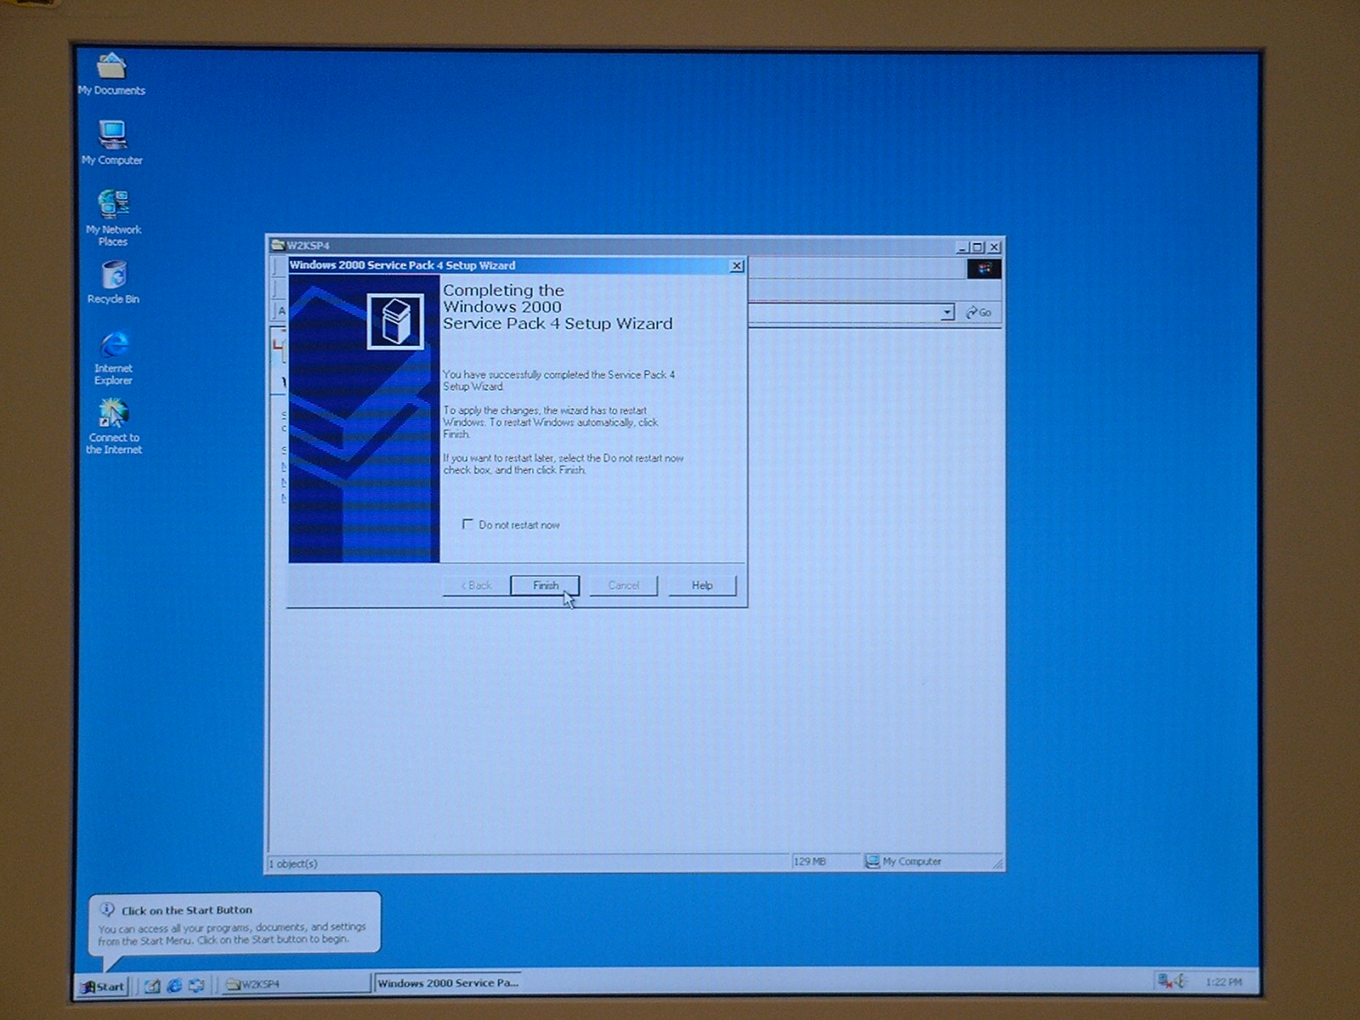Screen dimensions: 1360x1020
Task: Enable the Do not restart now checkbox
Action: tap(467, 524)
